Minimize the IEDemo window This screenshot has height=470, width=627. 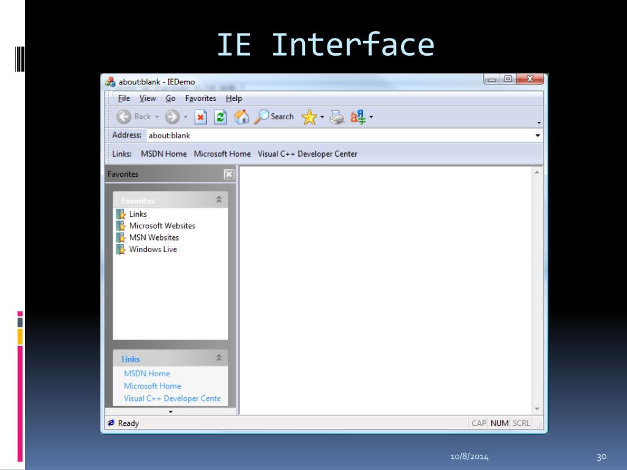coord(492,80)
